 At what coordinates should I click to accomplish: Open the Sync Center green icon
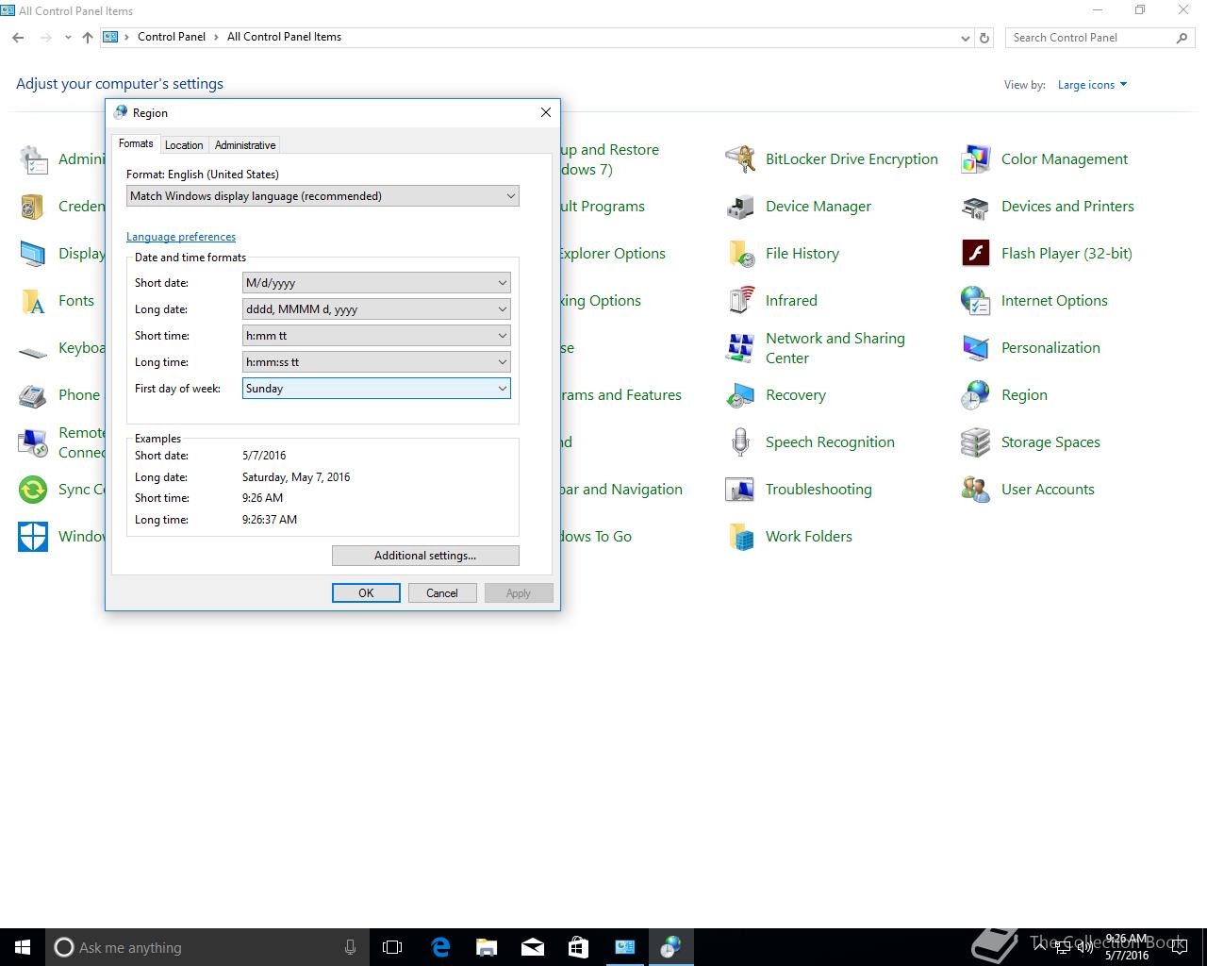33,490
